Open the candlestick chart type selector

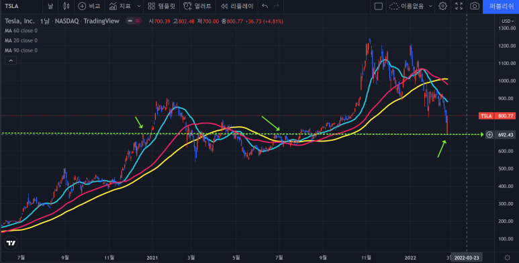click(66, 6)
